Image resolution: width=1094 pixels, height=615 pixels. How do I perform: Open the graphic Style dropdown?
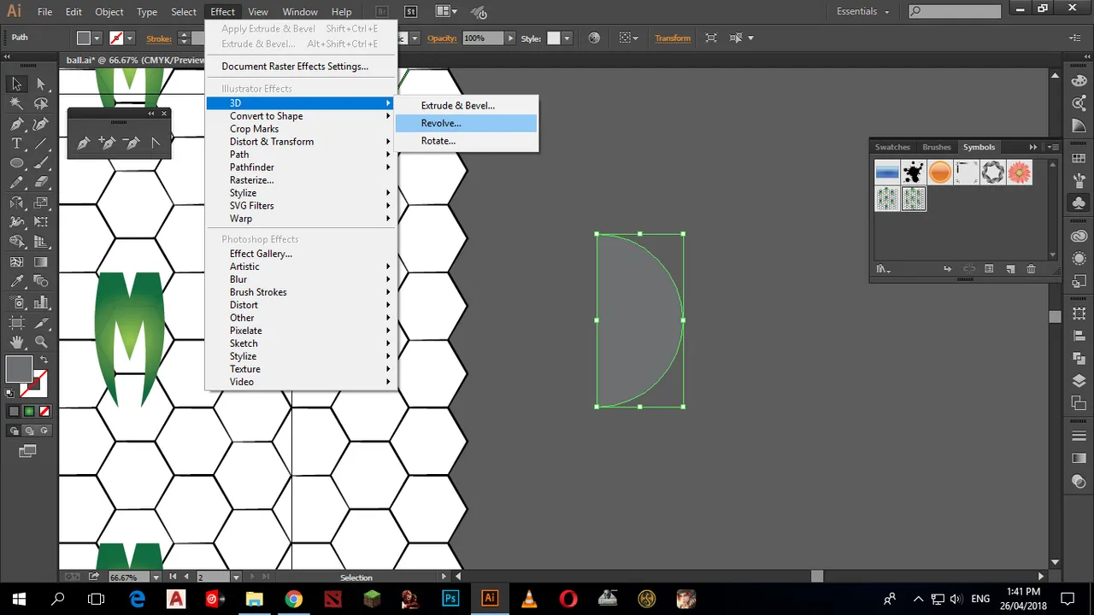pyautogui.click(x=567, y=38)
